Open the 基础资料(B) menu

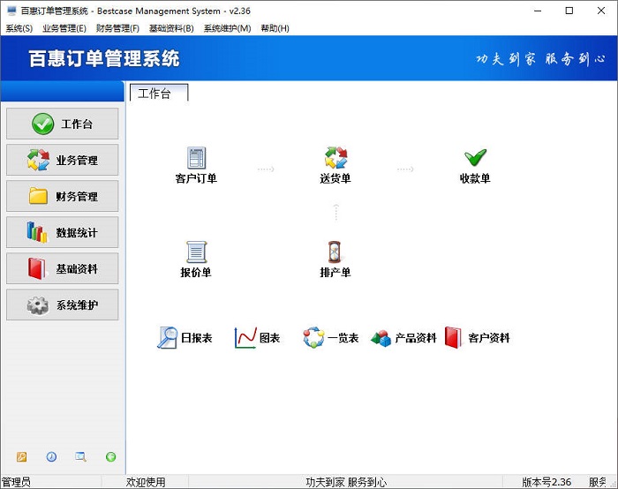pyautogui.click(x=171, y=28)
